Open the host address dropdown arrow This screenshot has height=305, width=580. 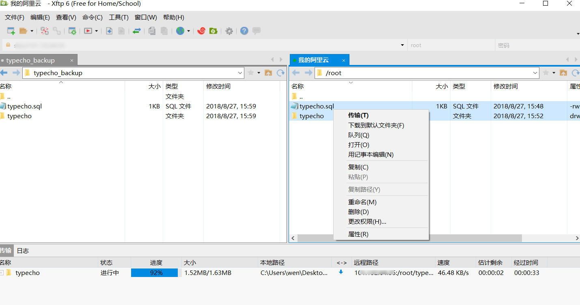(402, 45)
